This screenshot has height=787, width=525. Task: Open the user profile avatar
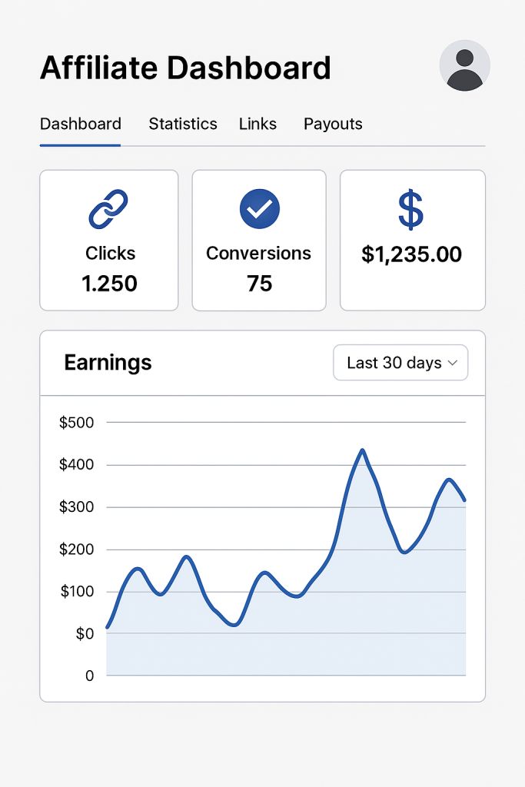[464, 66]
